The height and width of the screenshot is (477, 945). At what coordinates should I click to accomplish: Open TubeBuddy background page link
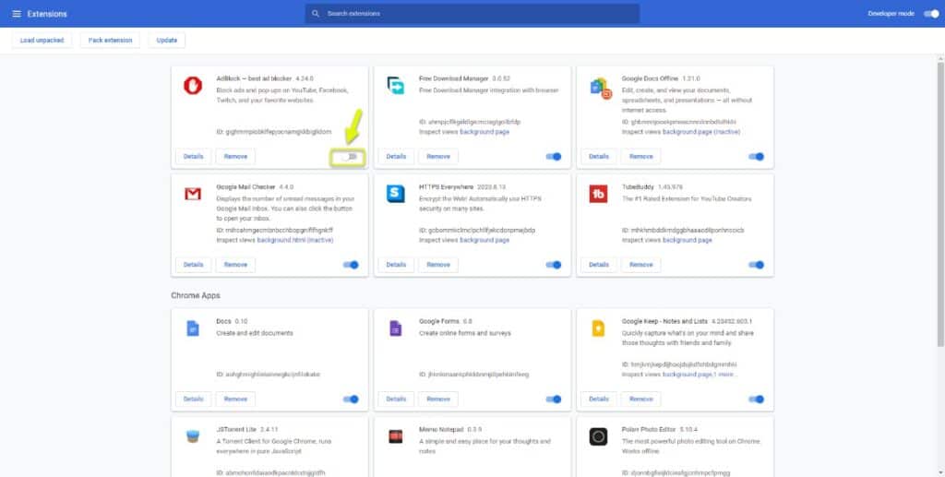tap(688, 240)
